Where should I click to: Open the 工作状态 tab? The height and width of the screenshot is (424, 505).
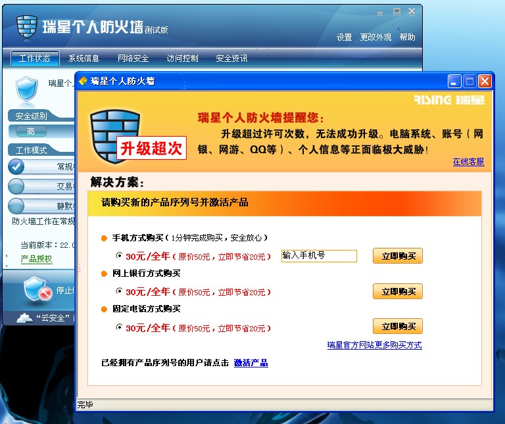[35, 59]
